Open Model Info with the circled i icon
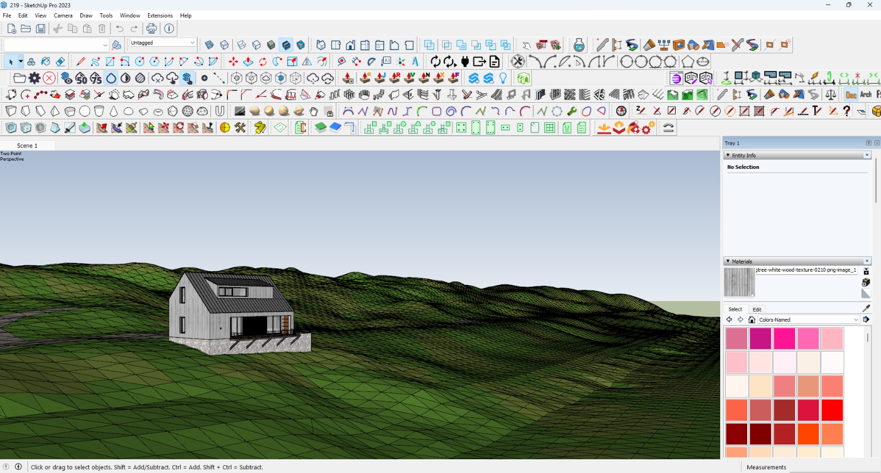Viewport: 881px width, 473px height. 169,29
